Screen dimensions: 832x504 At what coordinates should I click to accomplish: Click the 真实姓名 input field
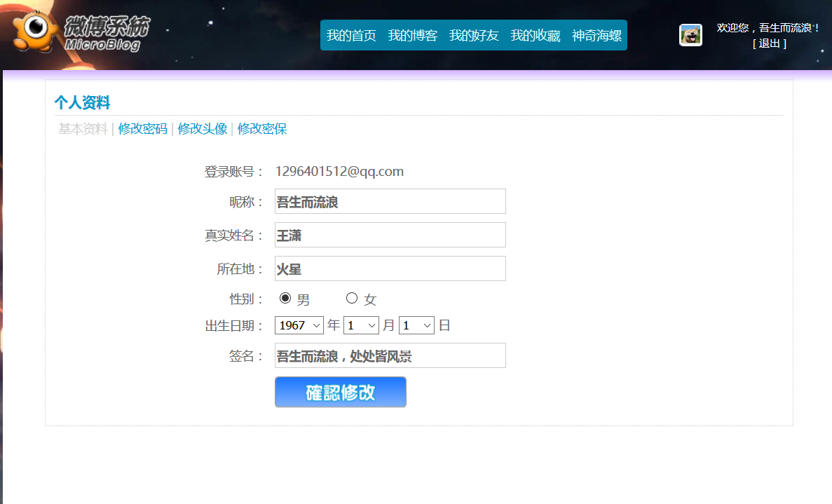tap(390, 235)
